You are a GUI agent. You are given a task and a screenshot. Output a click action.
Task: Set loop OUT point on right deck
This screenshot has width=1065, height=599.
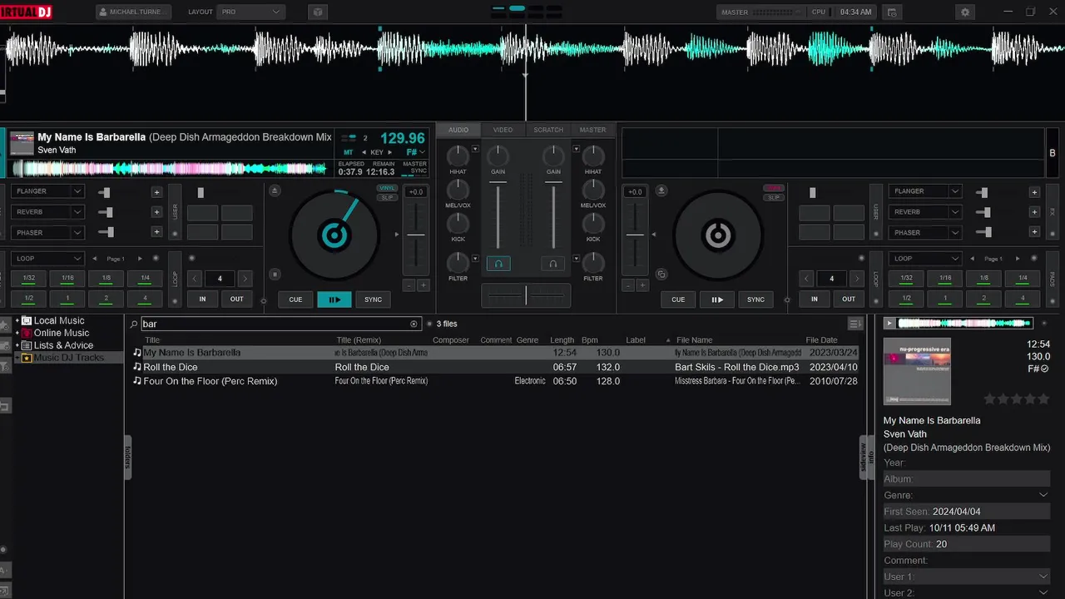pos(849,299)
